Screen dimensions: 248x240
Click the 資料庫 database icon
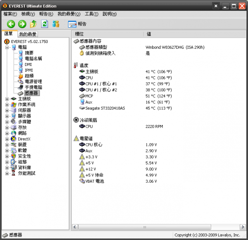[14, 168]
